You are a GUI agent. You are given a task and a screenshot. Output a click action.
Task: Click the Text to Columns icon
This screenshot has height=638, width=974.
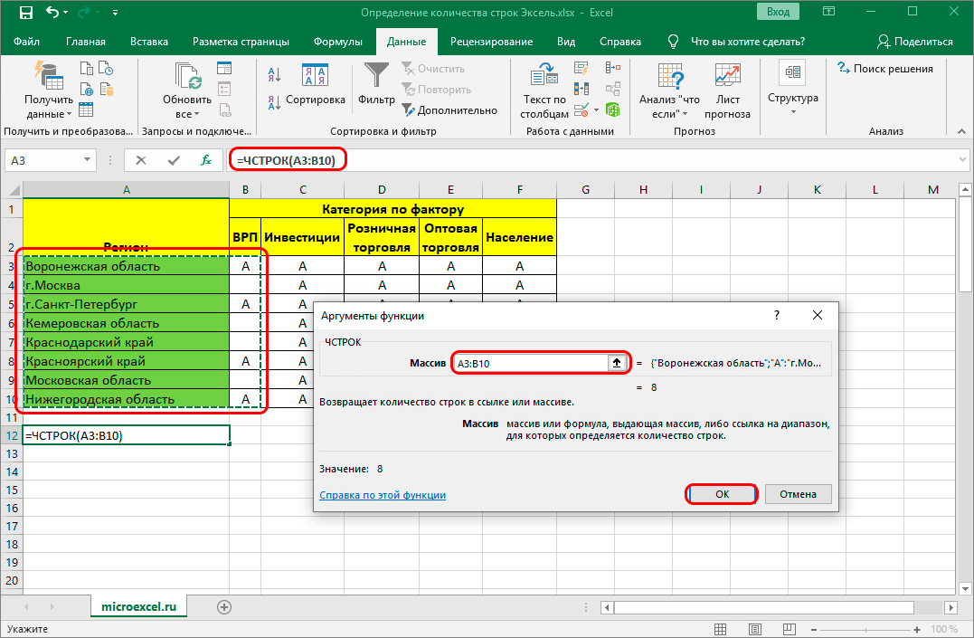click(544, 76)
